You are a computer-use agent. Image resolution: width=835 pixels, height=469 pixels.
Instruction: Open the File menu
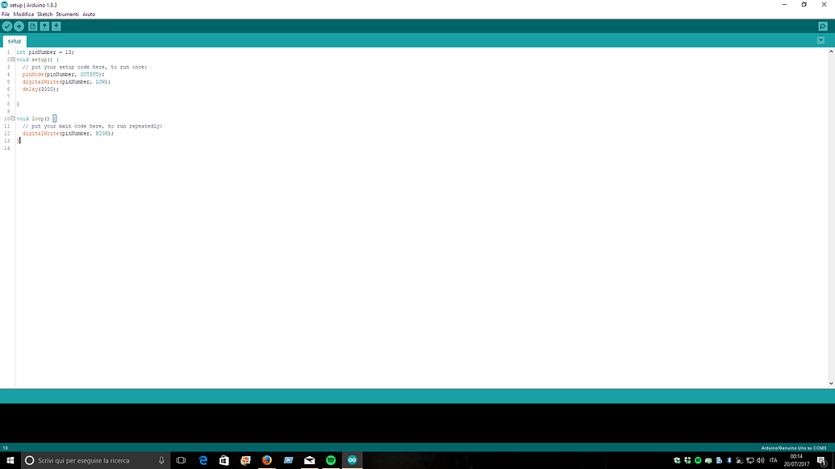coord(6,14)
